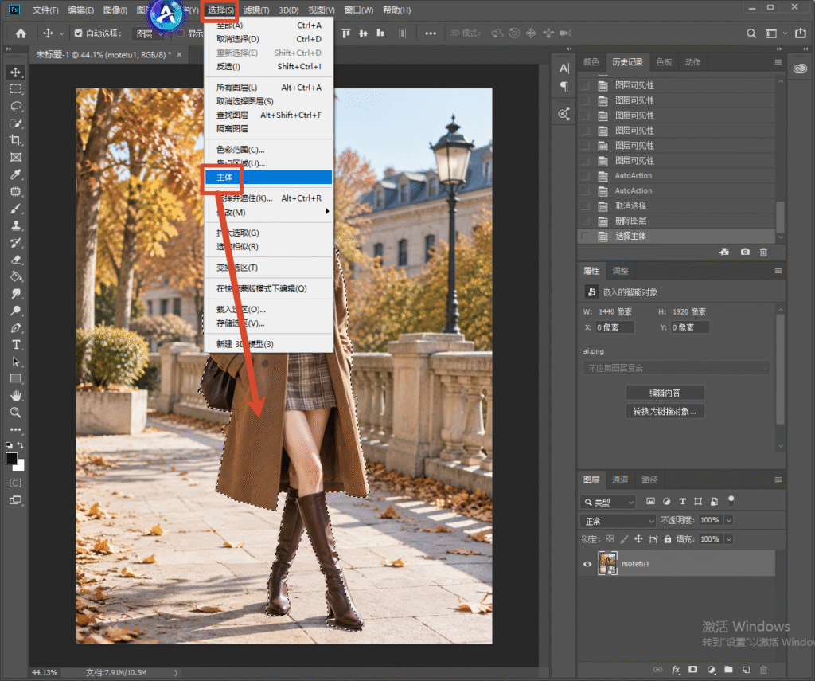815x681 pixels.
Task: Select the History Brush tool
Action: pos(16,242)
